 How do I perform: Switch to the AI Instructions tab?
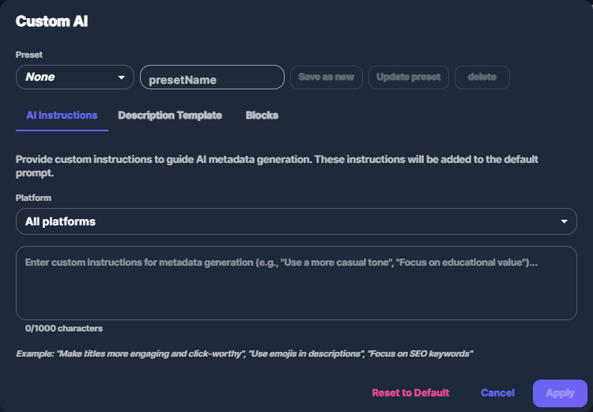tap(62, 115)
